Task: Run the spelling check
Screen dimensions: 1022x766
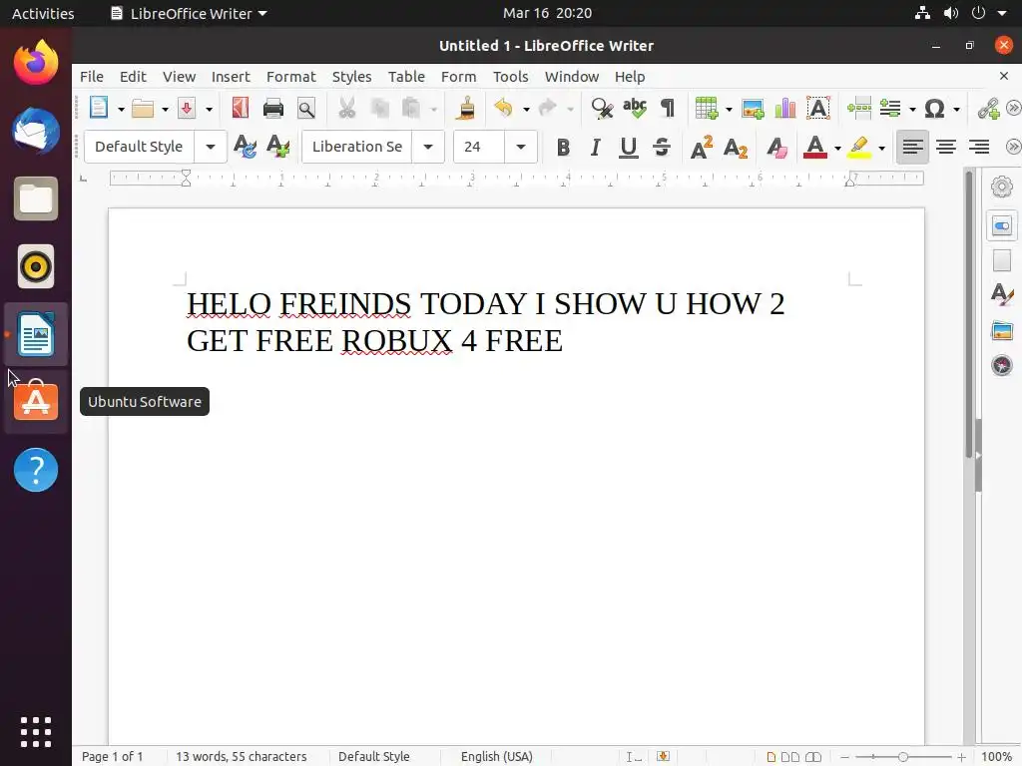Action: tap(634, 108)
